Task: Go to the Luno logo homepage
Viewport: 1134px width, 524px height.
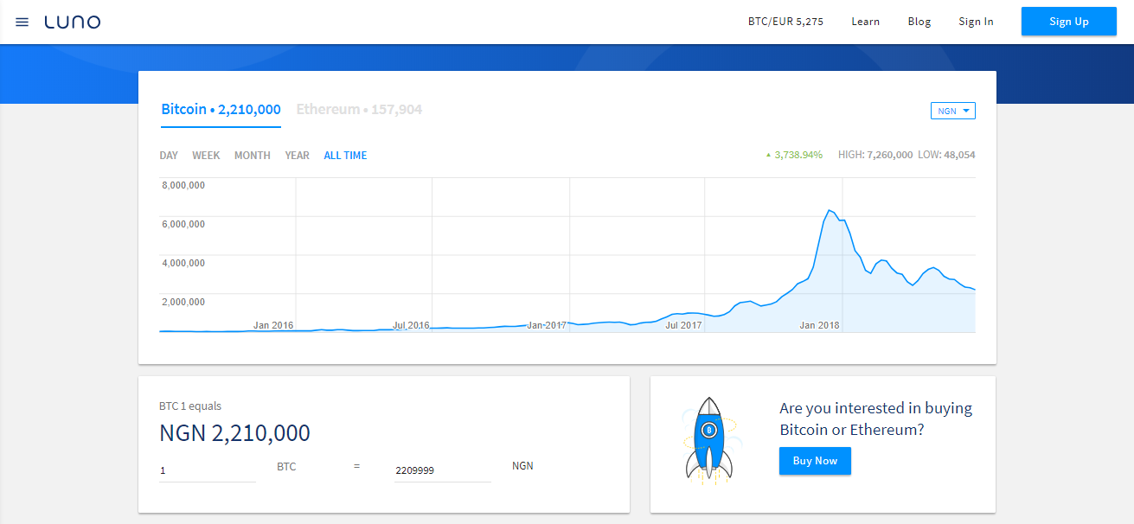Action: (73, 22)
